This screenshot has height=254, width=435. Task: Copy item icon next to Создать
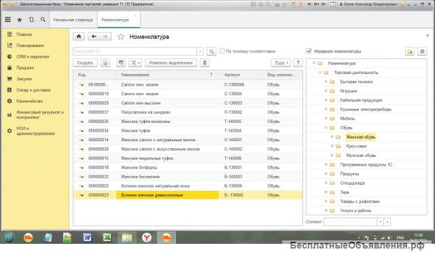coord(105,63)
